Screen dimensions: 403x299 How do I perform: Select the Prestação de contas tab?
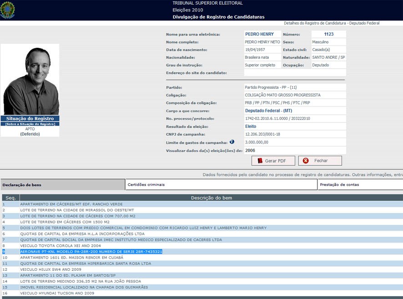(360, 185)
